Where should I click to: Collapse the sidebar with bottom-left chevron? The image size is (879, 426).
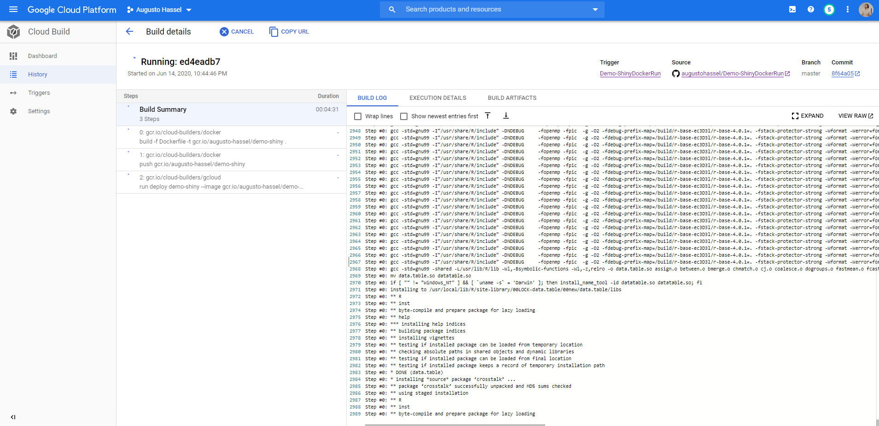click(13, 417)
